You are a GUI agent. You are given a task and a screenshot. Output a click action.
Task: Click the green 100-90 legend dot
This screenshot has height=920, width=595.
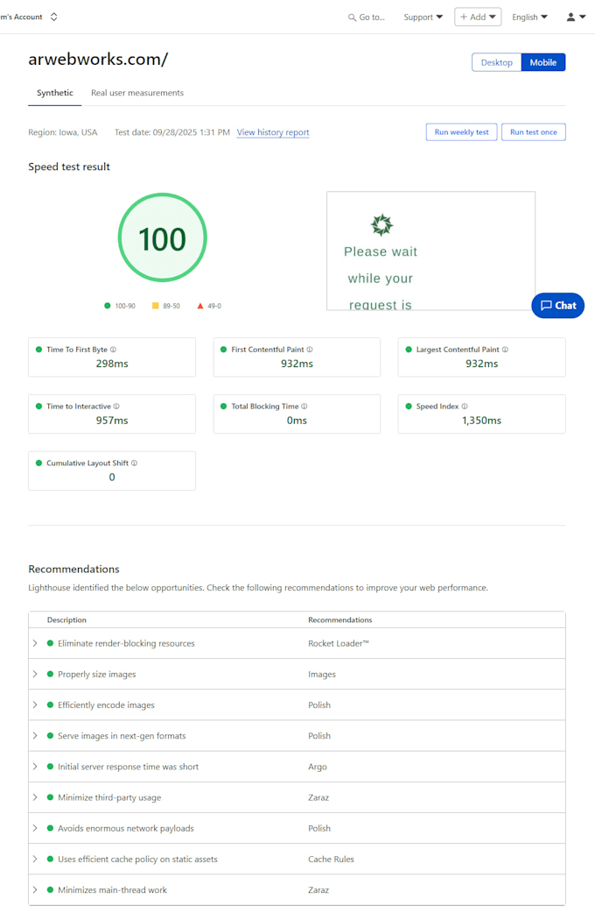pos(108,306)
